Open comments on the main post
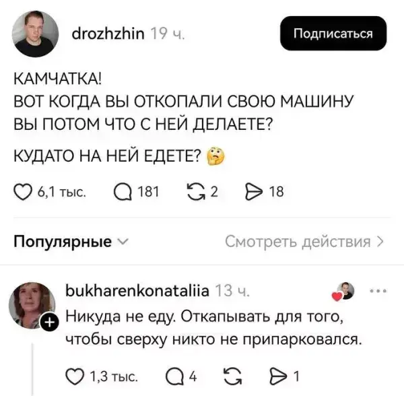The height and width of the screenshot is (404, 404). coord(123,192)
